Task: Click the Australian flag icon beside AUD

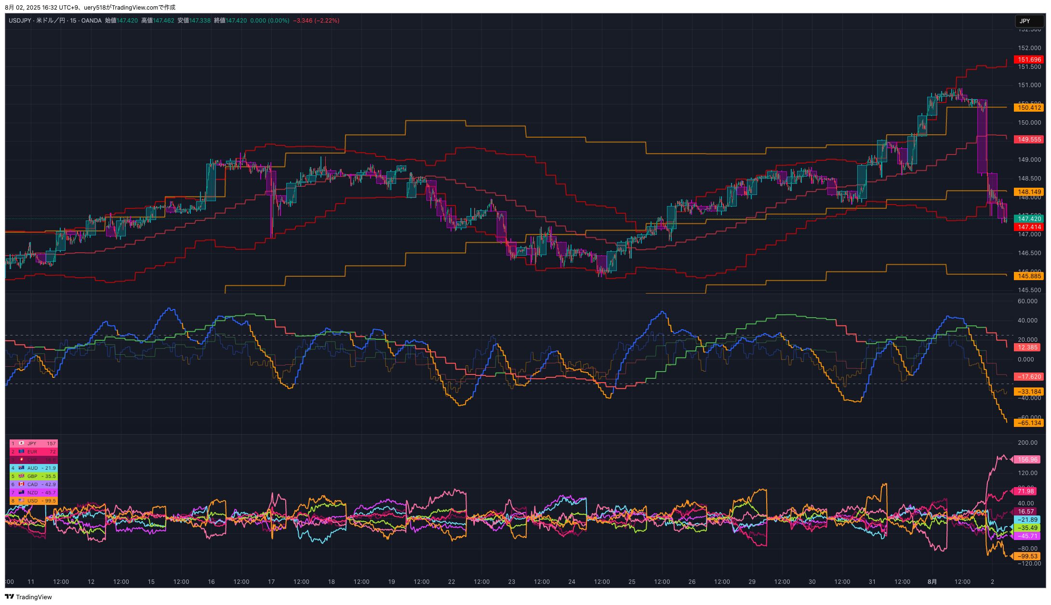Action: coord(21,468)
